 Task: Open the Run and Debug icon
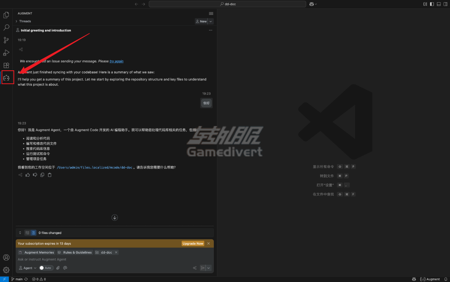pos(6,53)
